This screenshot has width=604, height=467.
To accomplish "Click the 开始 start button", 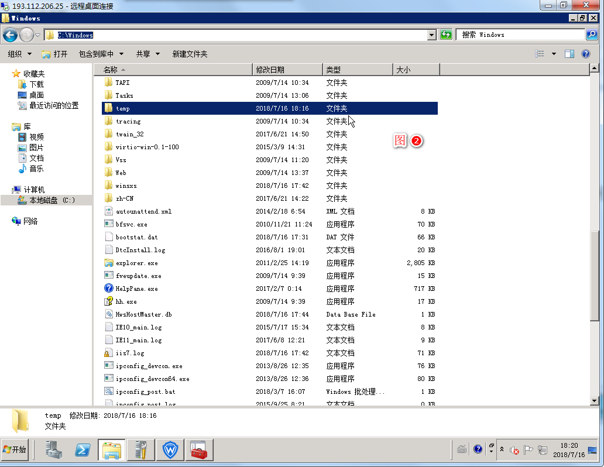I will (15, 450).
